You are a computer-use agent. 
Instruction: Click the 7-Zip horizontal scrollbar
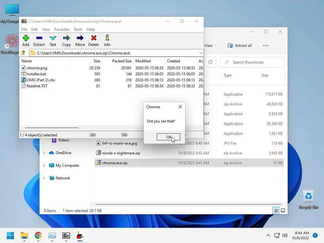click(x=52, y=128)
